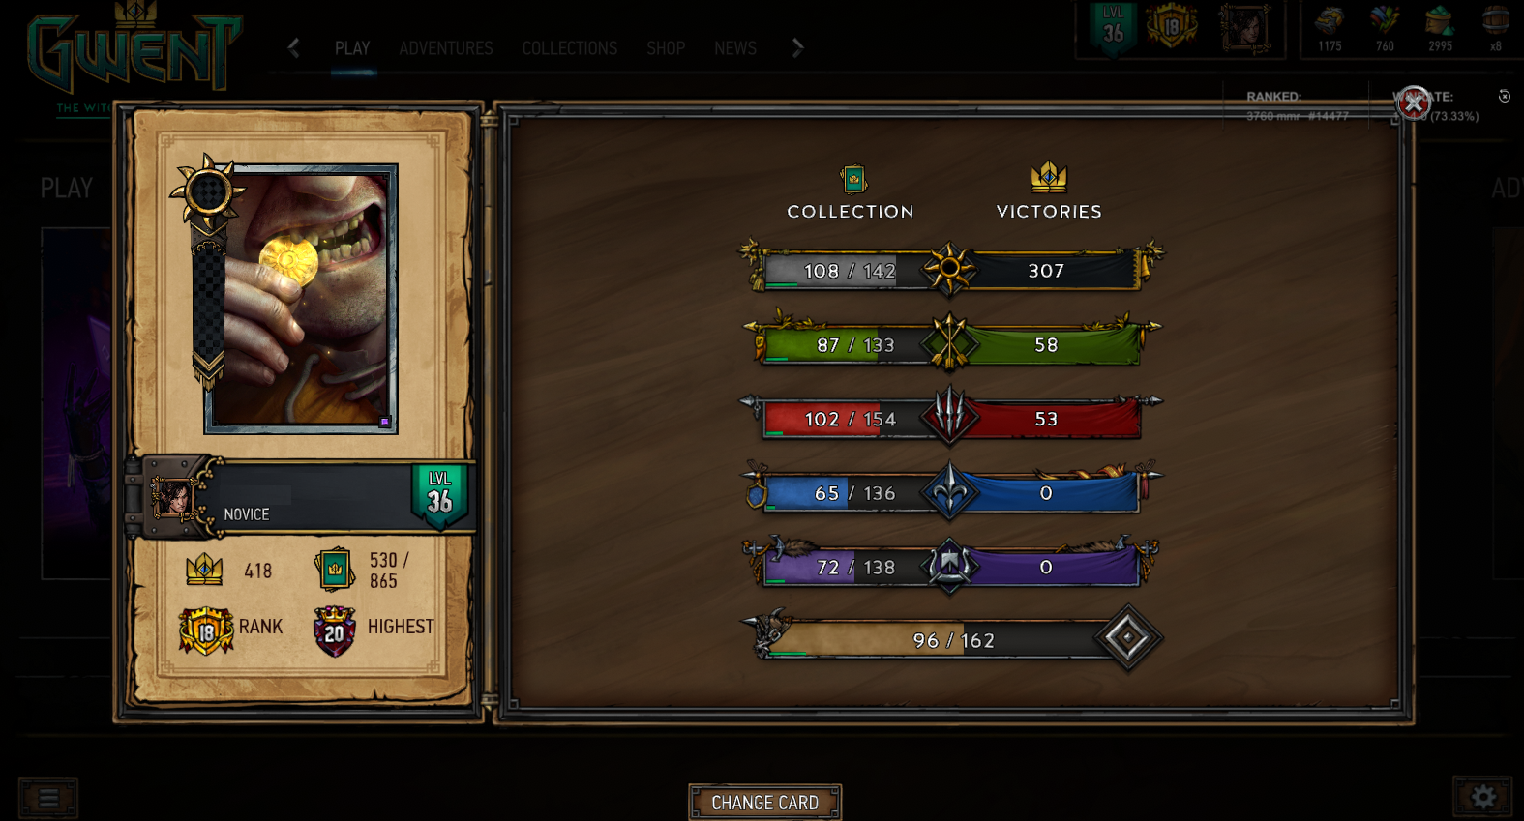The height and width of the screenshot is (821, 1524).
Task: Open the settings gear at the bottom right
Action: pos(1482,798)
